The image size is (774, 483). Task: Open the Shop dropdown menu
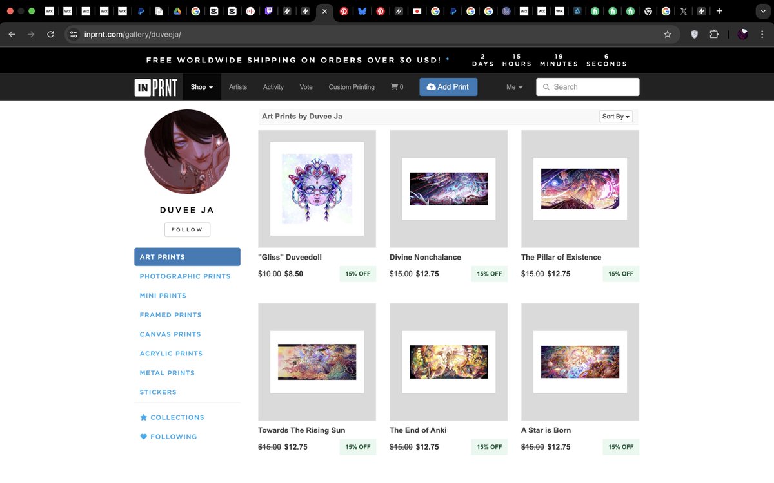click(x=202, y=87)
